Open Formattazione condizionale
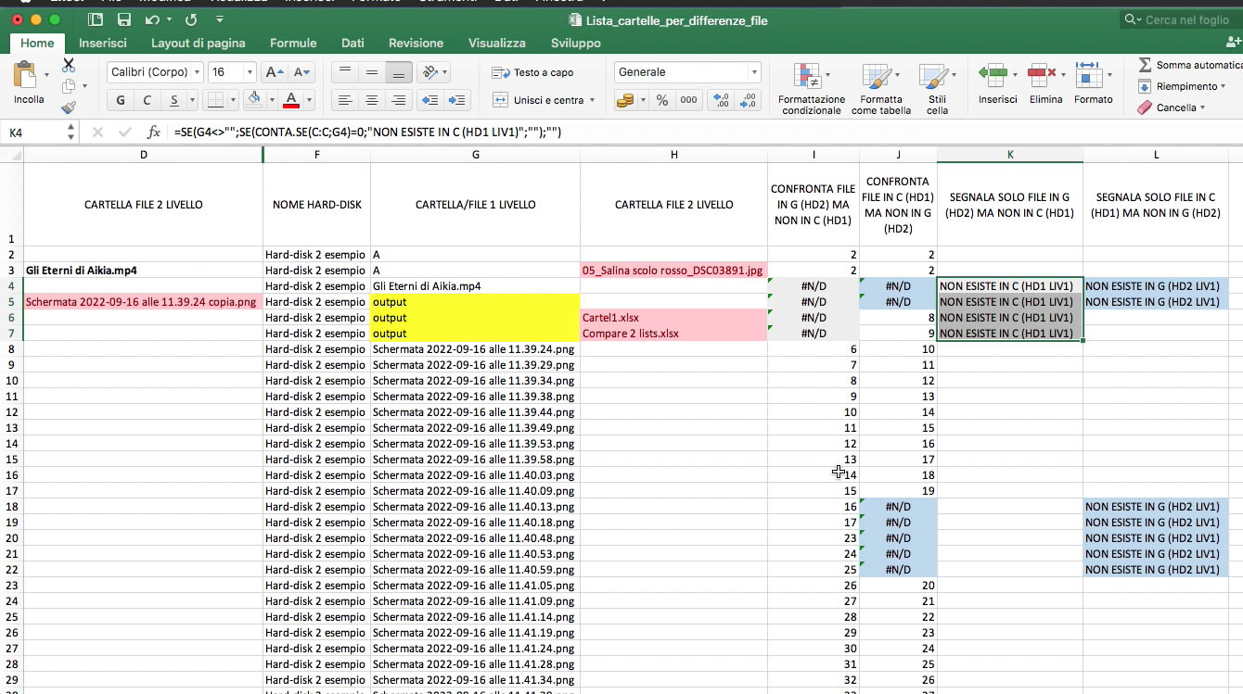The width and height of the screenshot is (1243, 694). click(811, 89)
